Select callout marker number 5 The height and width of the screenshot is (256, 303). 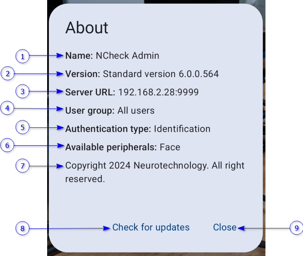click(22, 127)
